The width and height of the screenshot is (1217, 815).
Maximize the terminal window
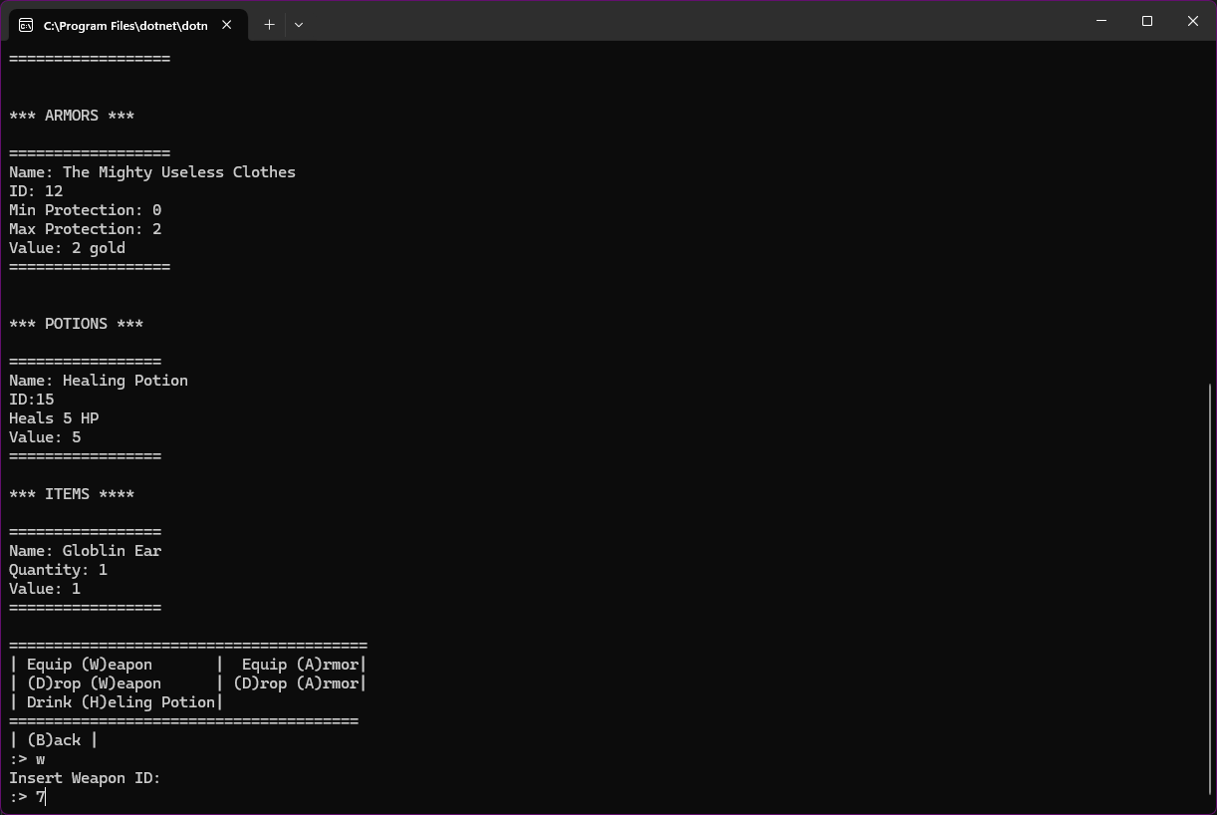pyautogui.click(x=1147, y=21)
